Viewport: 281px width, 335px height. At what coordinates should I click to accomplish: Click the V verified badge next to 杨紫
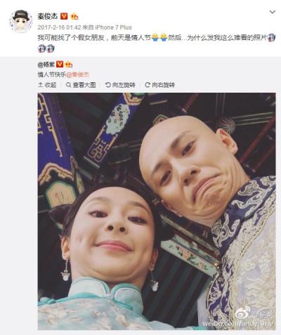pos(60,64)
